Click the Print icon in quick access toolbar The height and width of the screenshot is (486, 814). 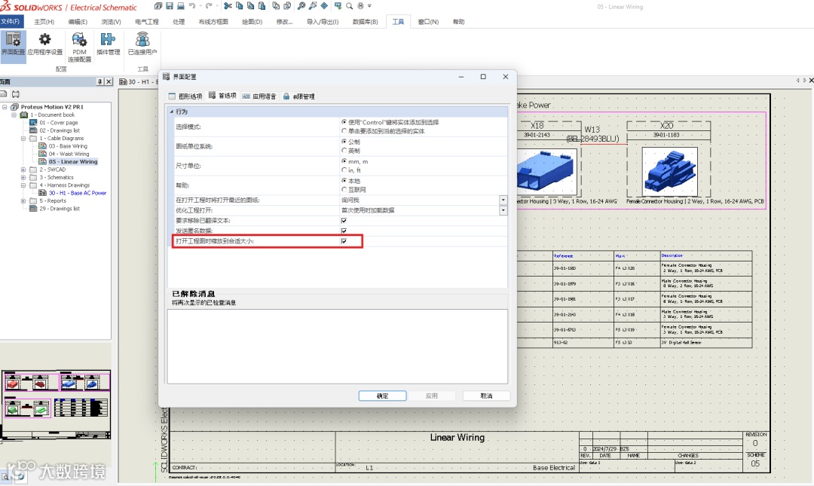click(x=181, y=6)
